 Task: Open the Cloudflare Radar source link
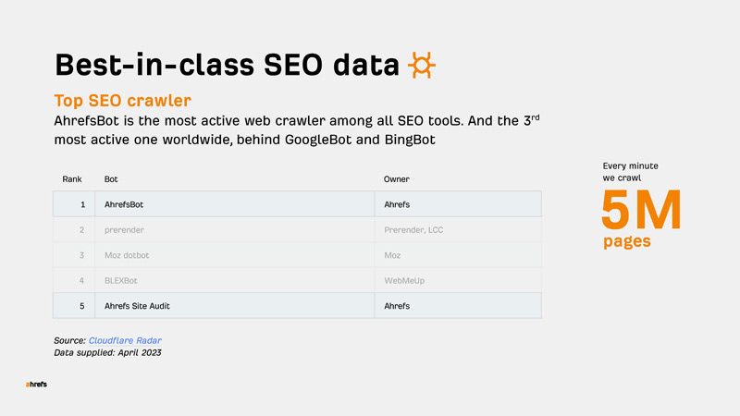click(x=125, y=340)
